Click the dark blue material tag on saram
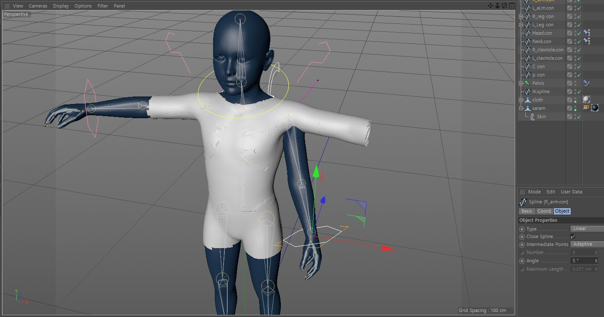The width and height of the screenshot is (604, 317). [x=594, y=108]
